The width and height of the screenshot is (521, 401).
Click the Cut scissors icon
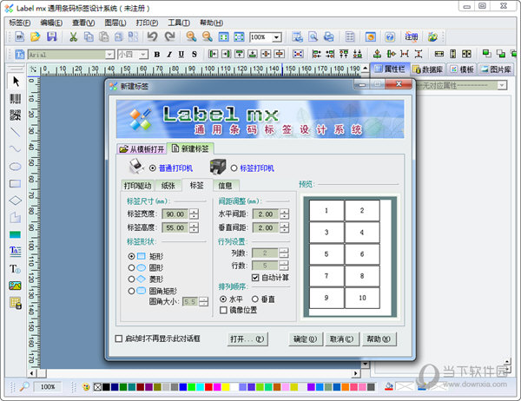[73, 36]
